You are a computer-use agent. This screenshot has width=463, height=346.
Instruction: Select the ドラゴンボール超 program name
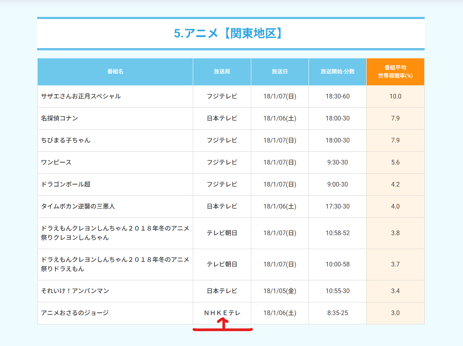(65, 184)
